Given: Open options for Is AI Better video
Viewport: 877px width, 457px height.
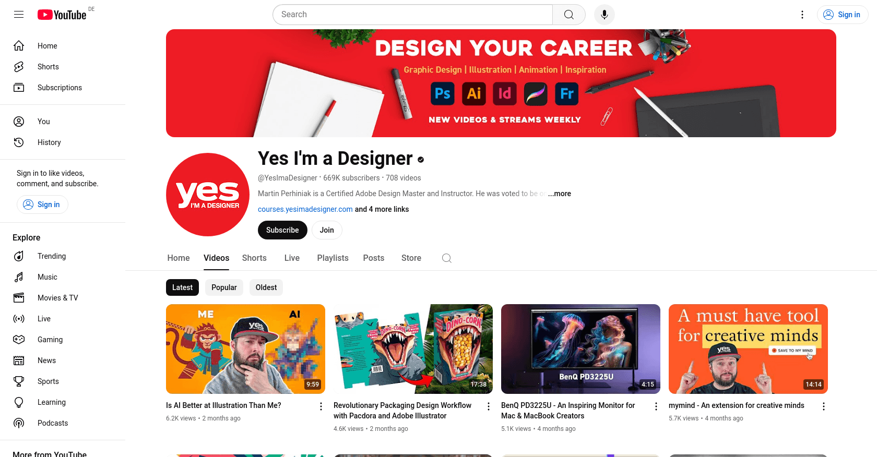Looking at the screenshot, I should click(321, 406).
